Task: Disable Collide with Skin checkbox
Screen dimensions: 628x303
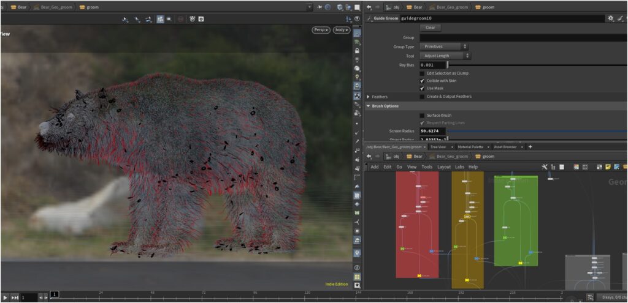Action: 422,81
